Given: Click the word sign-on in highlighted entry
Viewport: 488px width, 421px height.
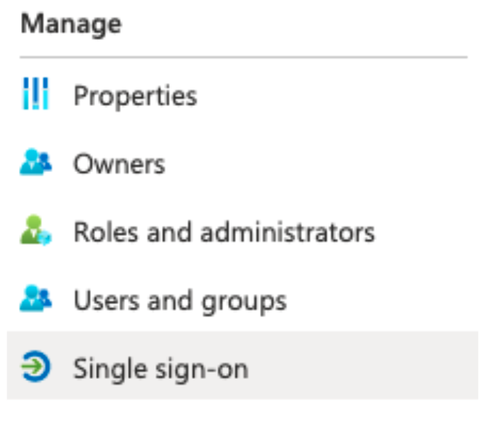Looking at the screenshot, I should click(x=202, y=369).
